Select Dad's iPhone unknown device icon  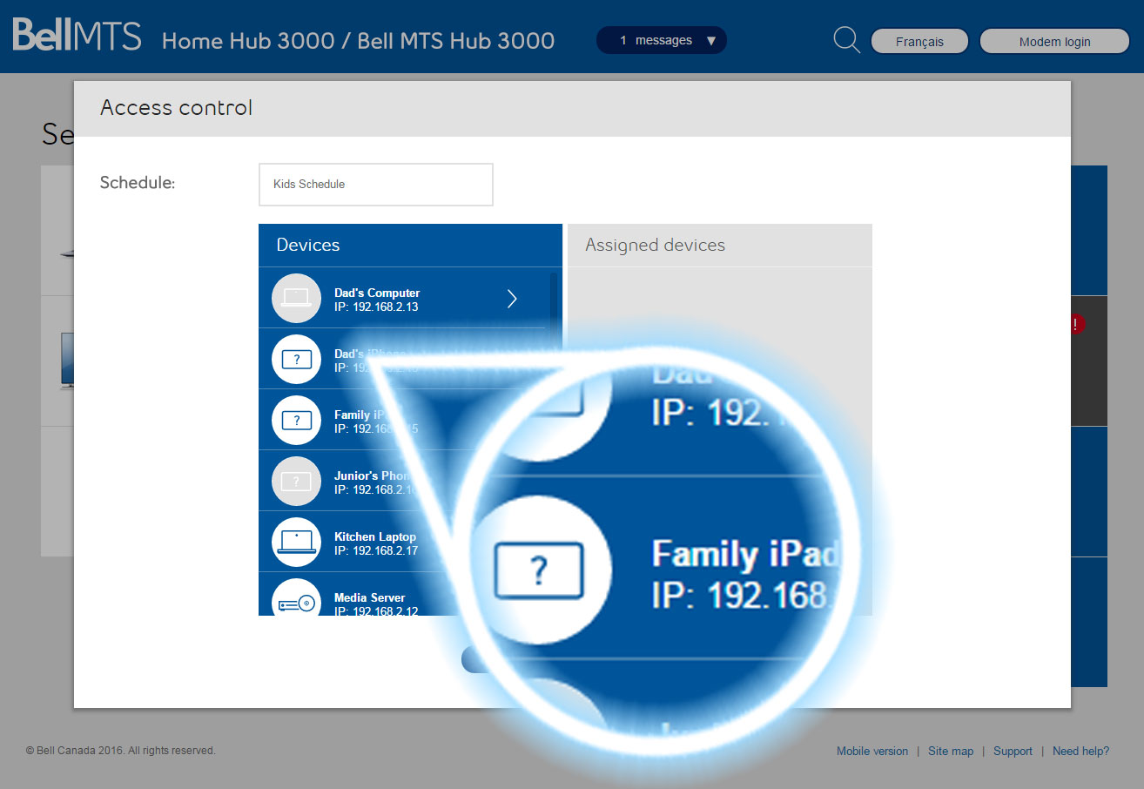click(x=297, y=359)
